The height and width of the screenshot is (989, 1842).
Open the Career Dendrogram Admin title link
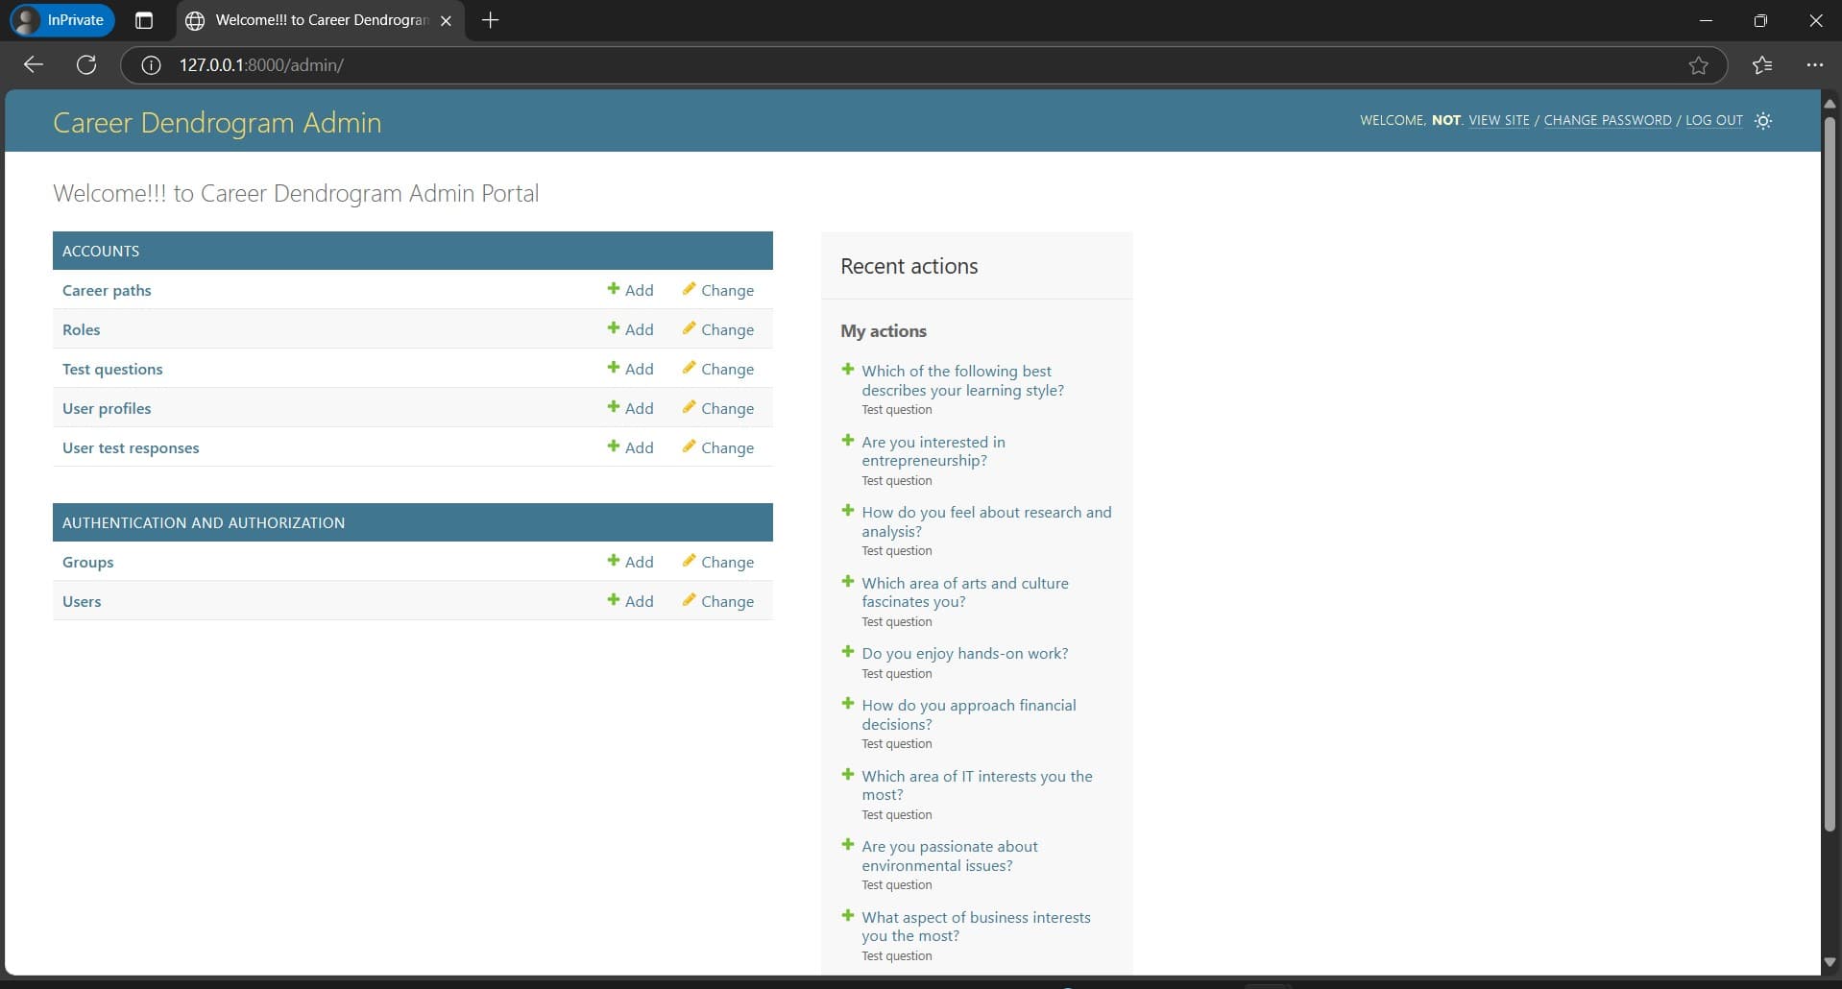[217, 123]
